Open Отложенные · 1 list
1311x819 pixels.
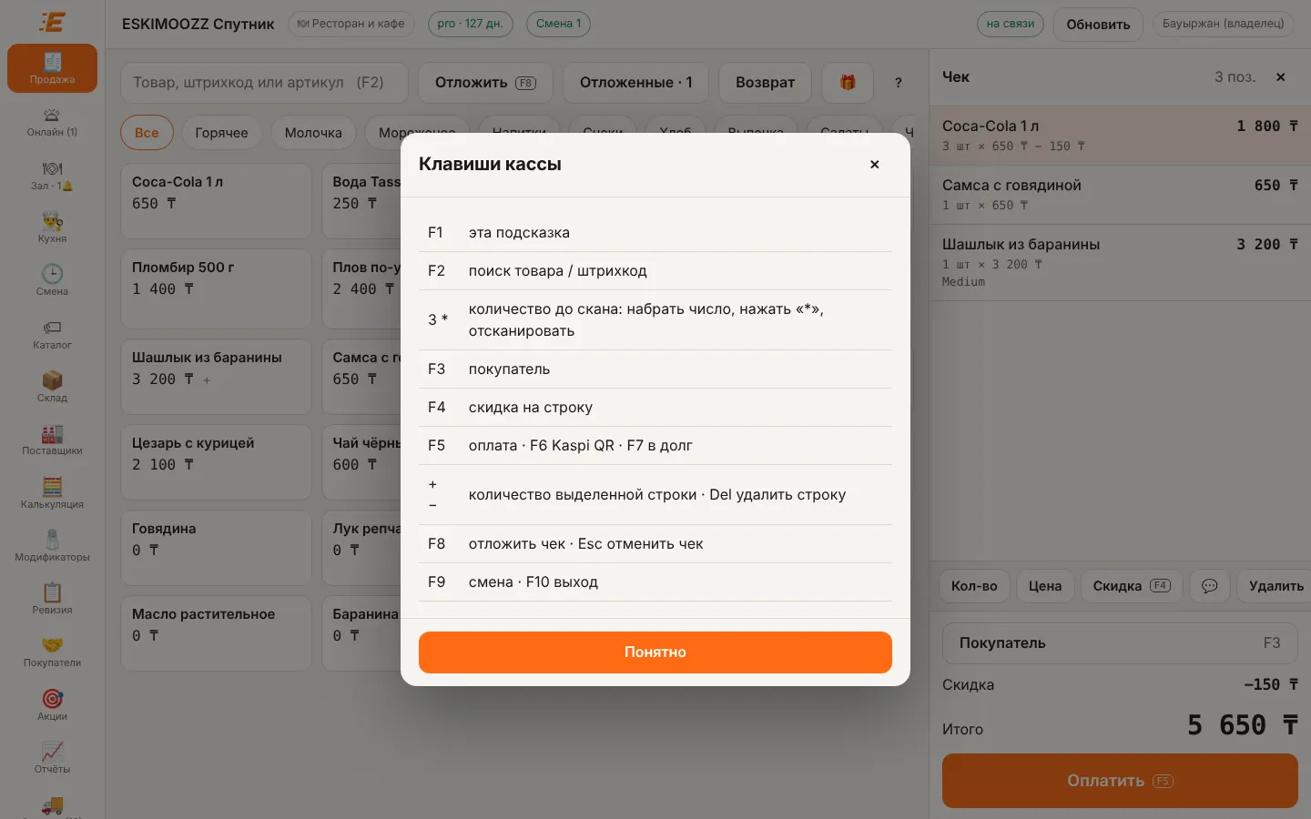[x=636, y=83]
